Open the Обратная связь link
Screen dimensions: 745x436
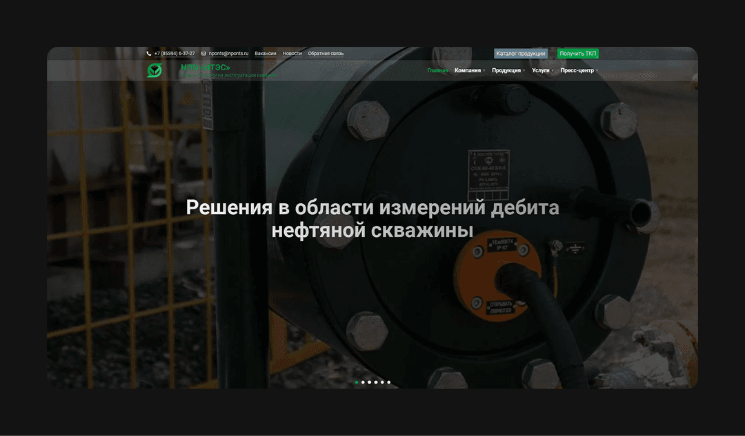coord(326,54)
